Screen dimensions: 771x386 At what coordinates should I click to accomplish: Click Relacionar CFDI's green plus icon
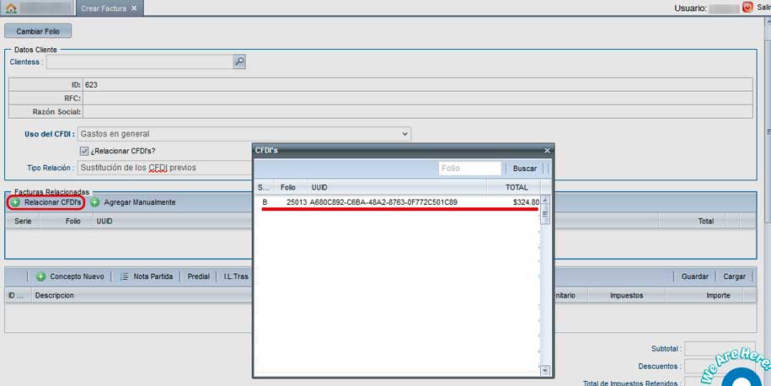16,202
